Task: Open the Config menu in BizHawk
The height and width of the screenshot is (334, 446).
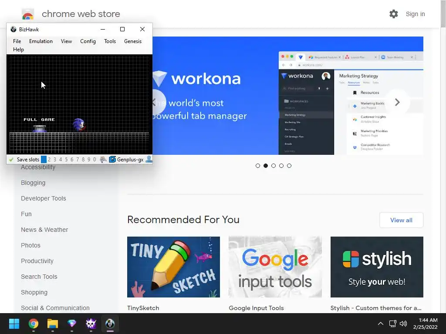Action: pos(88,41)
